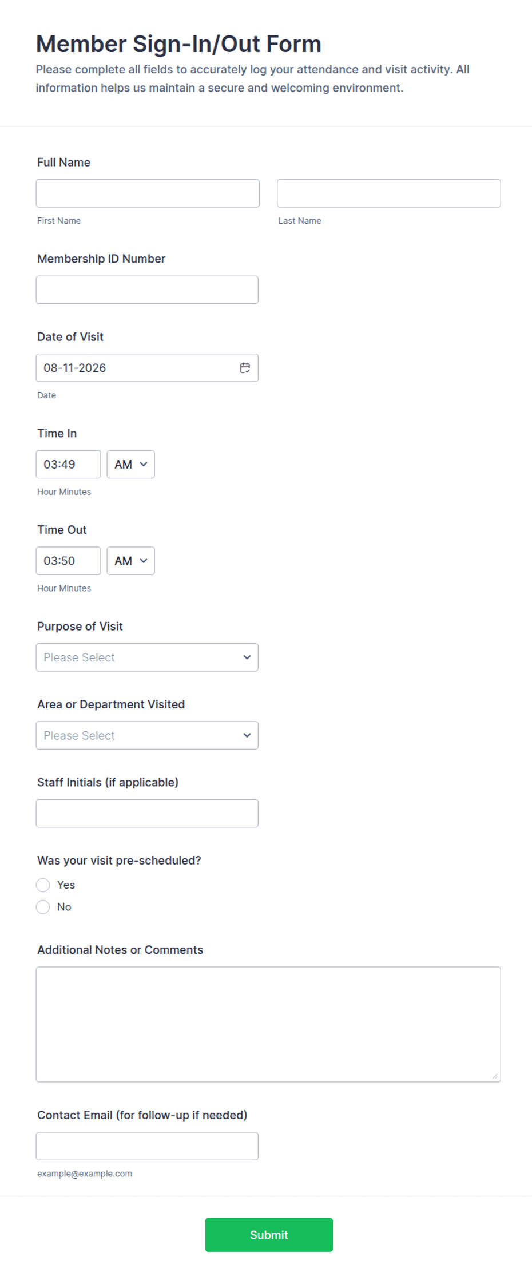The image size is (532, 1280).
Task: Grab the textarea resize handle corner
Action: point(495,1076)
